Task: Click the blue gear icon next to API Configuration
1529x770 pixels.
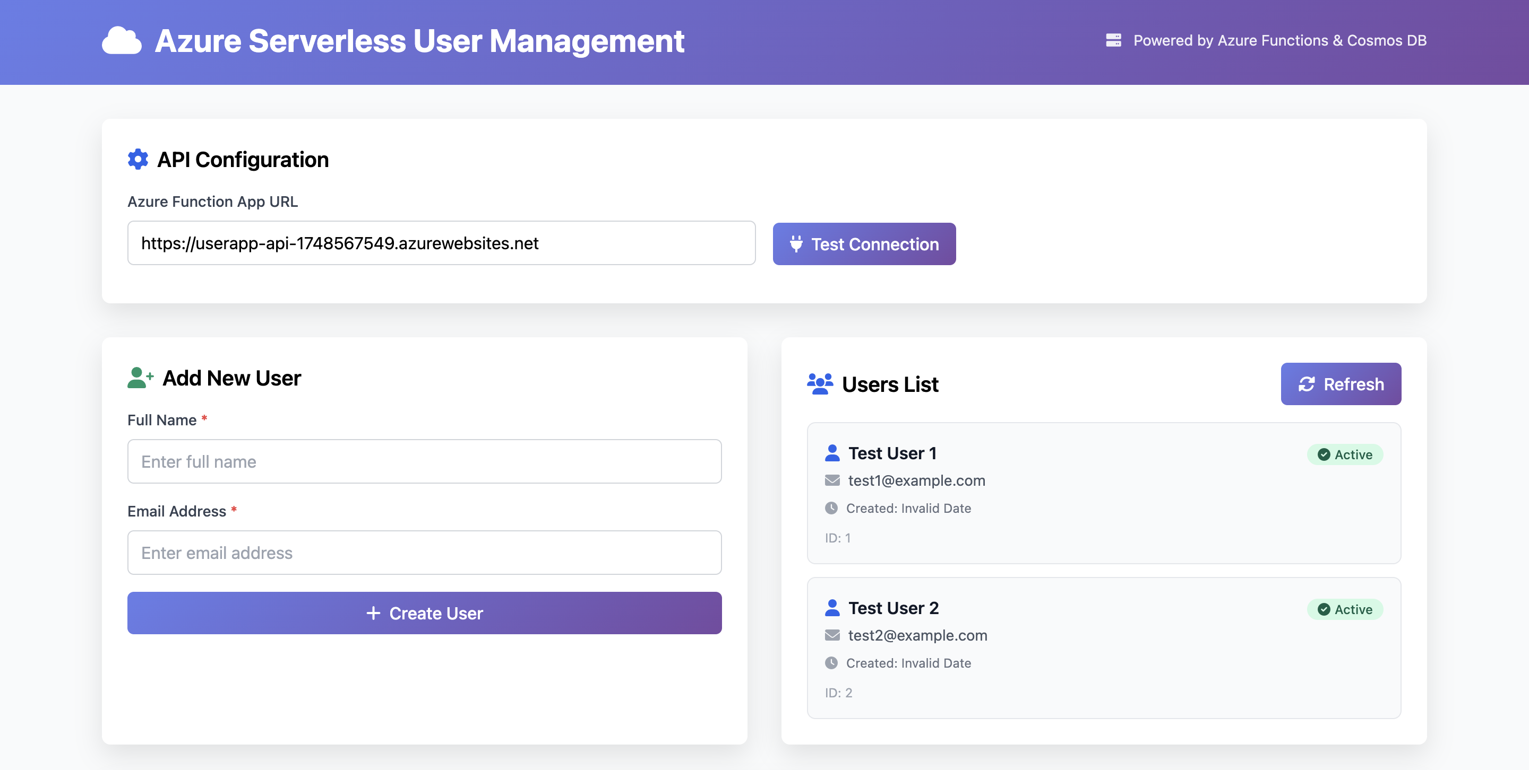Action: (137, 159)
